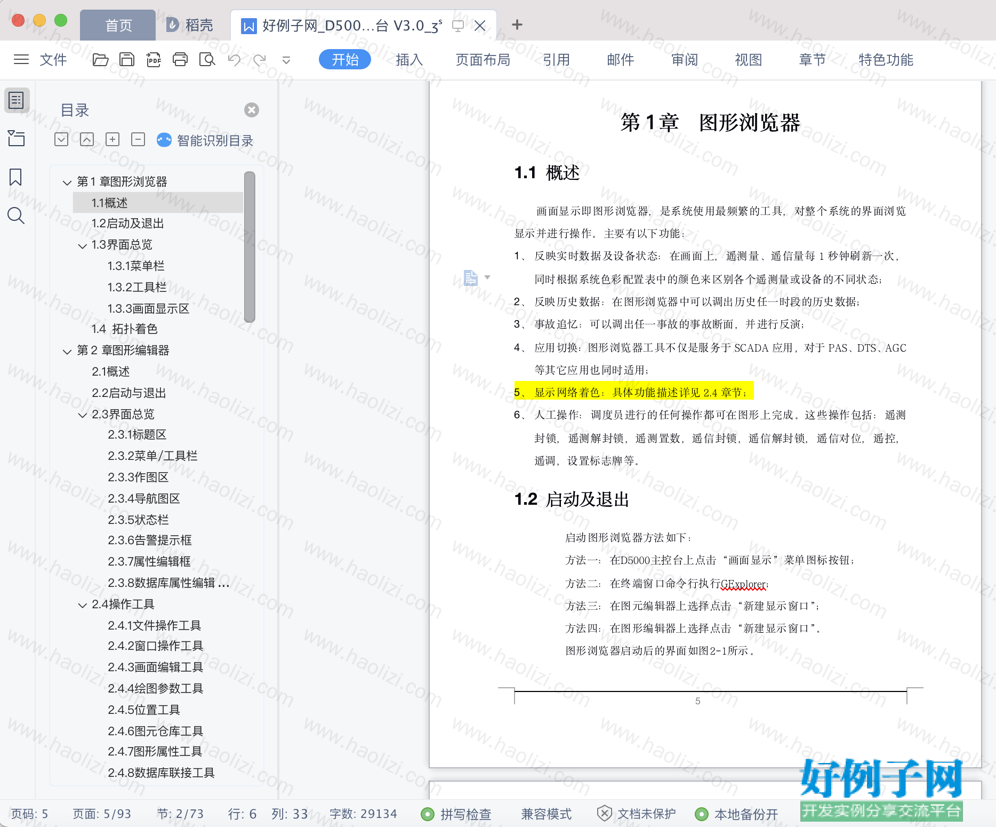Click the plus level icon in 目录
Image resolution: width=996 pixels, height=827 pixels.
pyautogui.click(x=113, y=140)
